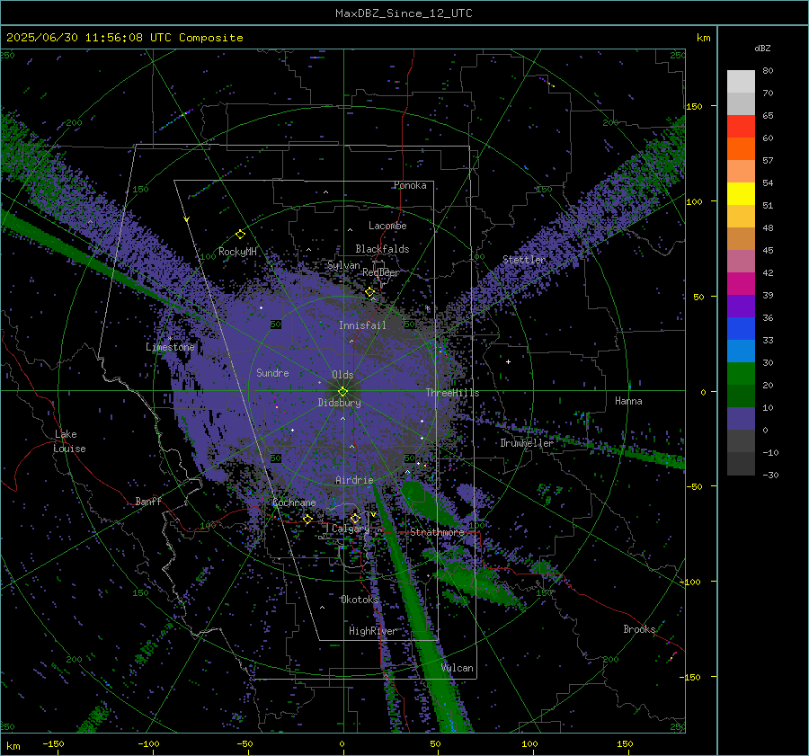Click the Innisfail city label
809x756 pixels.
362,325
